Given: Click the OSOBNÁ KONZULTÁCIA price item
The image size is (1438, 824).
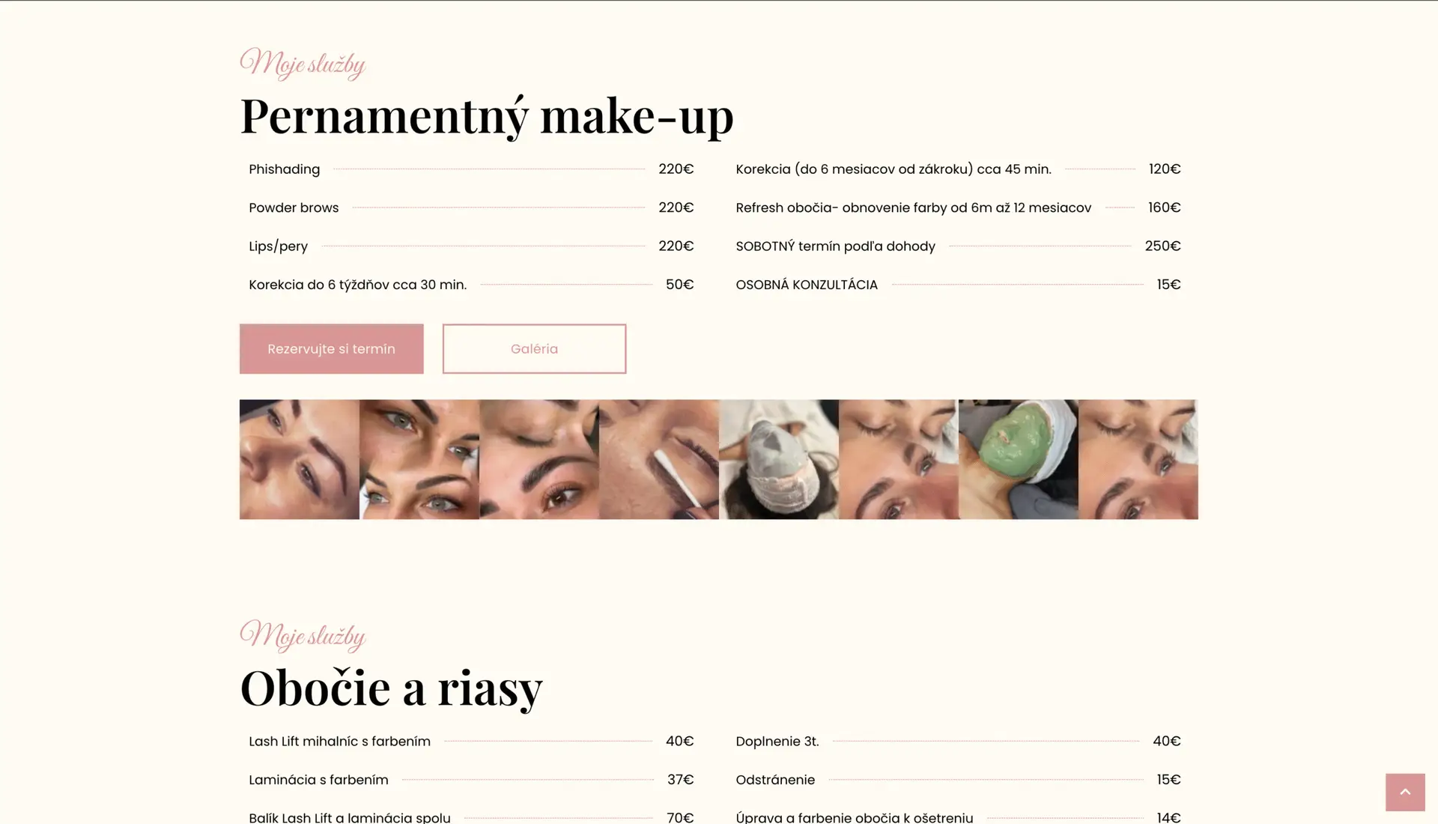Looking at the screenshot, I should (x=958, y=285).
